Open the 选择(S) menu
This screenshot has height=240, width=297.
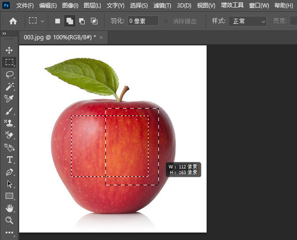[x=139, y=6]
